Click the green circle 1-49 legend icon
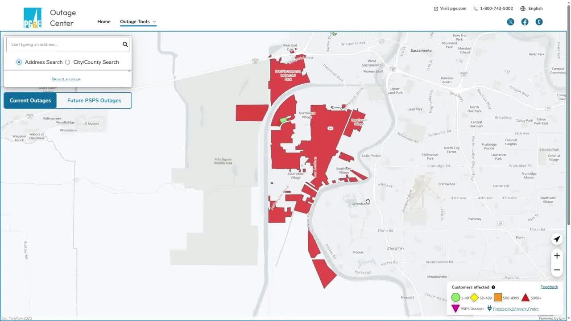The height and width of the screenshot is (321, 571). click(x=455, y=297)
